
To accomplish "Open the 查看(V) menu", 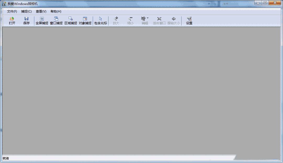I will pyautogui.click(x=41, y=11).
